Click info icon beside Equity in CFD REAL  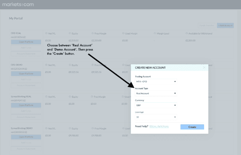point(70,33)
